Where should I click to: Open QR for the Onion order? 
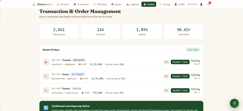click(x=166, y=76)
